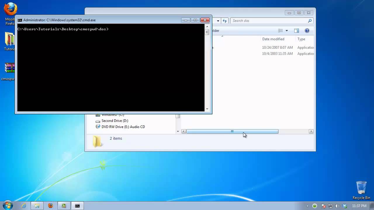Click the Refresh button in the Explorer address bar
The image size is (374, 210).
pyautogui.click(x=225, y=21)
